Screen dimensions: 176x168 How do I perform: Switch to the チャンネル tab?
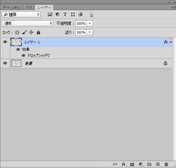(x=12, y=8)
